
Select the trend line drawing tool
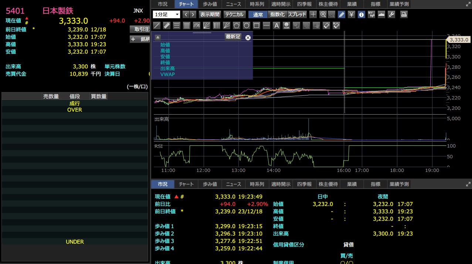[x=157, y=26]
